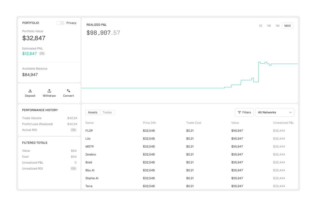Screen dimensions: 316x207
Task: Select the MAX chart range
Action: (x=288, y=26)
